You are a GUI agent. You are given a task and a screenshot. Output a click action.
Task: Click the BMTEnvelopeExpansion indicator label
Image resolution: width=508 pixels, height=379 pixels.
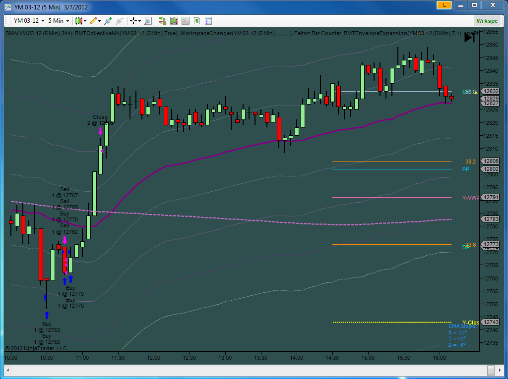402,33
